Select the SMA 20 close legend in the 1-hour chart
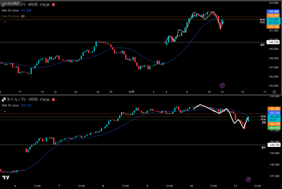 click(10, 105)
